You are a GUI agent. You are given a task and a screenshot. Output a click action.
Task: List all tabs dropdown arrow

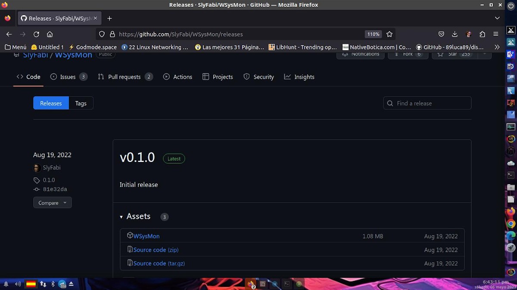pos(497,18)
